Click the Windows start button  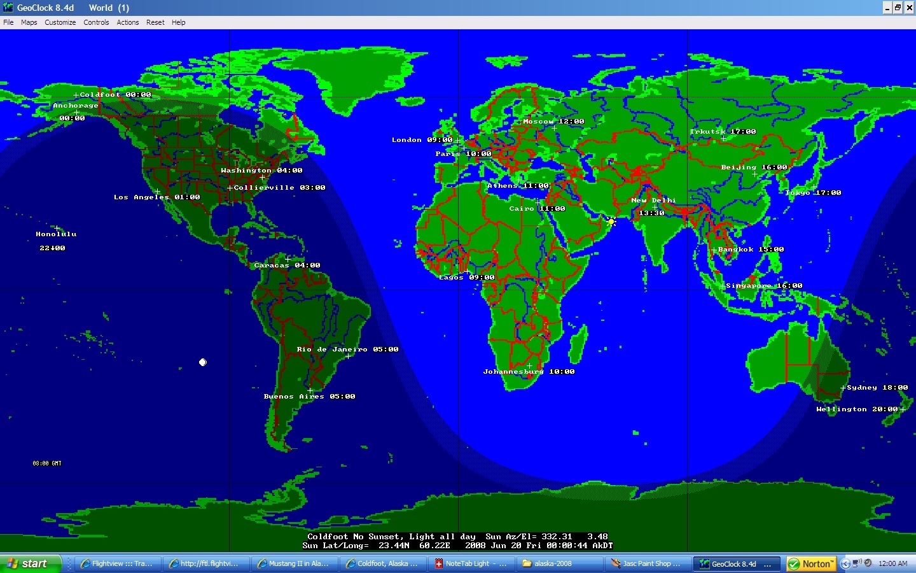point(31,563)
